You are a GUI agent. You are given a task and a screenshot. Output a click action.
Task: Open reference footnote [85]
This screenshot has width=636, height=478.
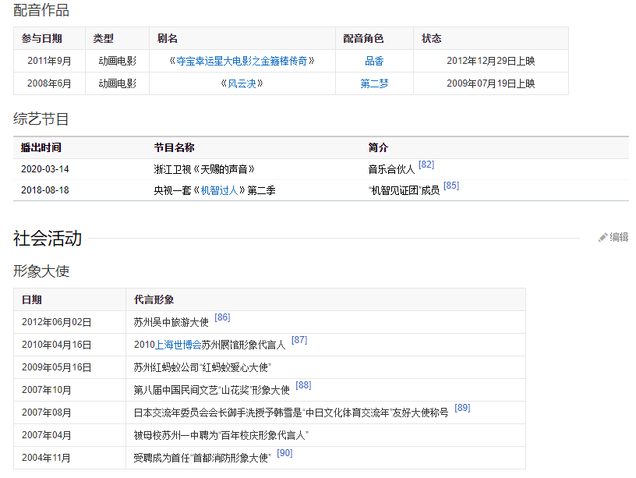pos(451,186)
